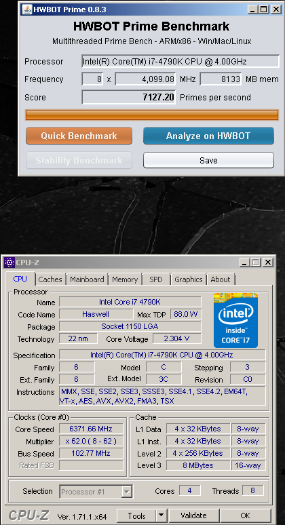Click Analyze on HWBOT button
Image resolution: width=285 pixels, height=525 pixels.
tap(208, 136)
